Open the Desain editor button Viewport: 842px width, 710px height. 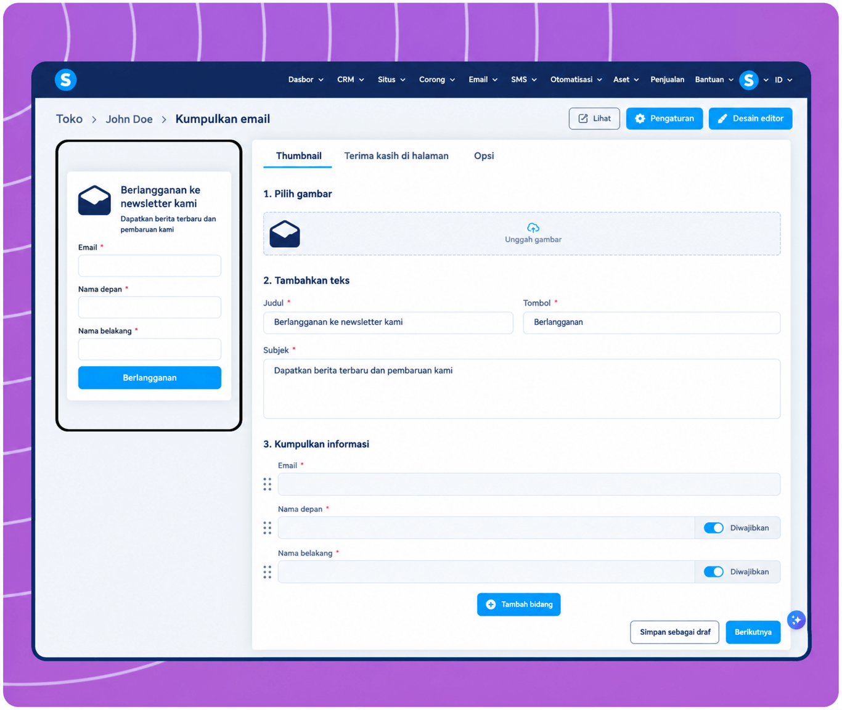click(x=750, y=118)
